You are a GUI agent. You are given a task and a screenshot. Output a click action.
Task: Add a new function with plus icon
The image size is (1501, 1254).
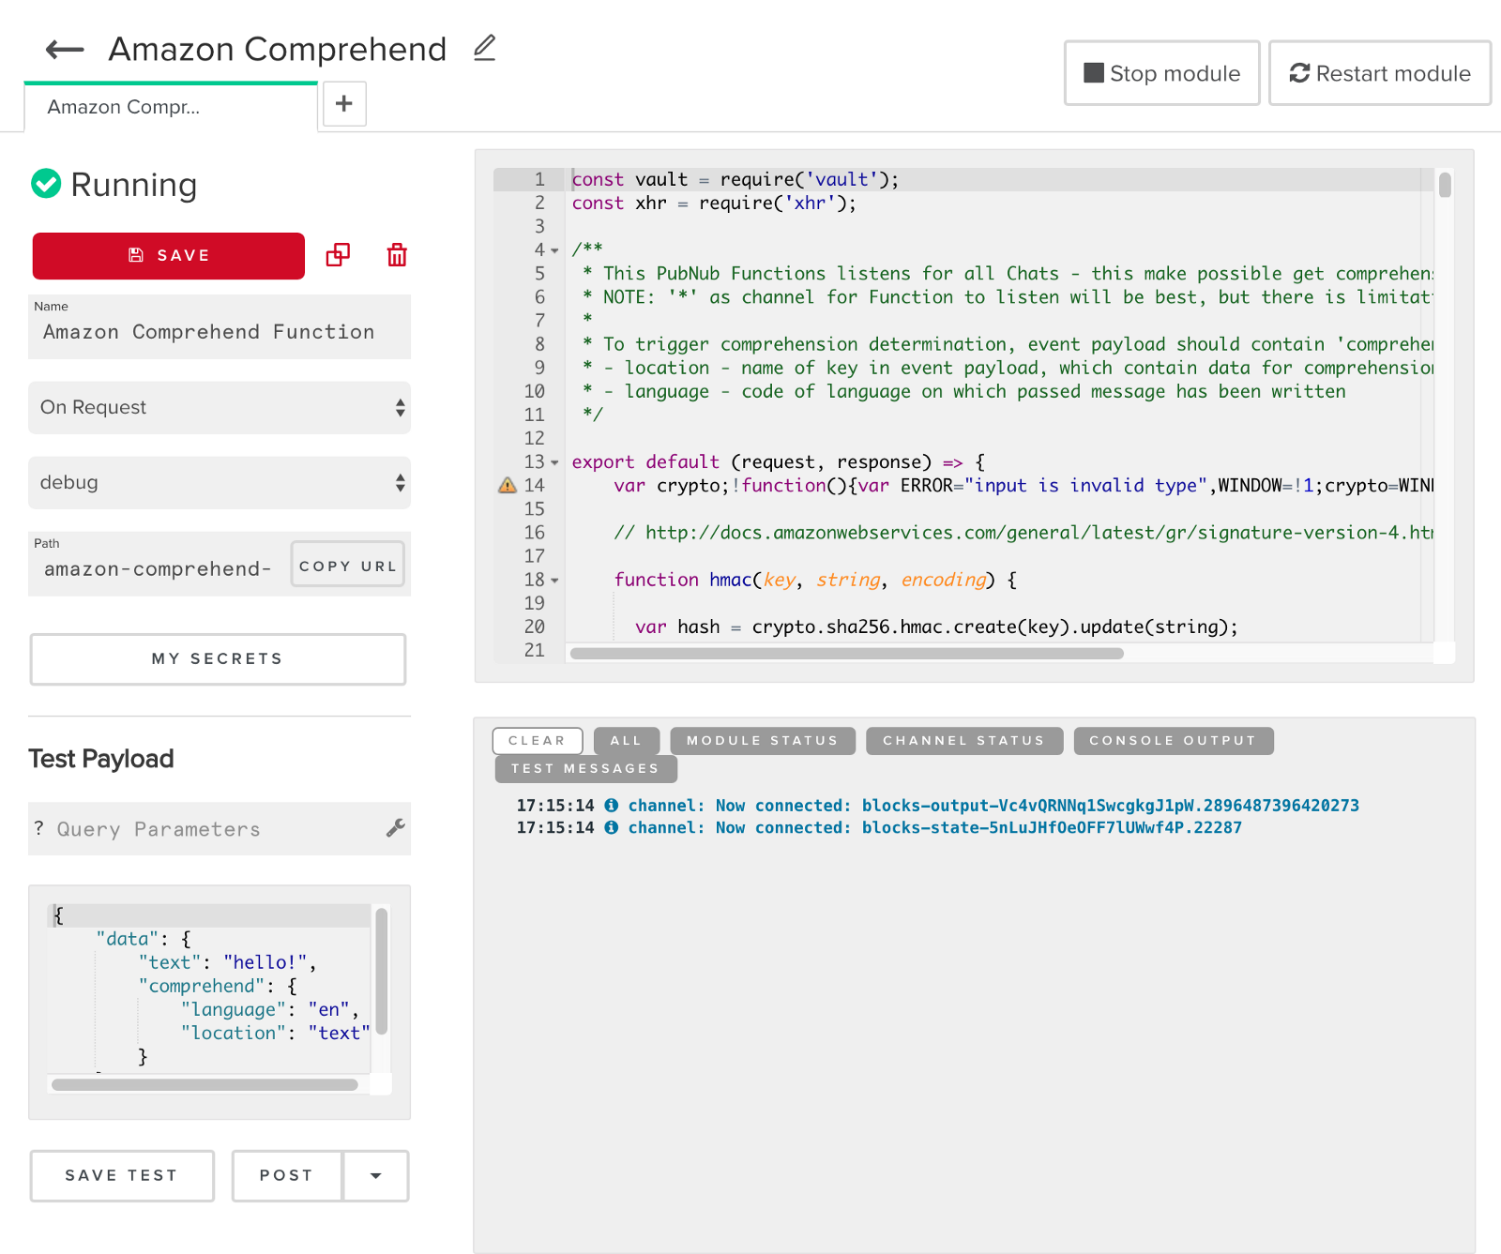(344, 103)
